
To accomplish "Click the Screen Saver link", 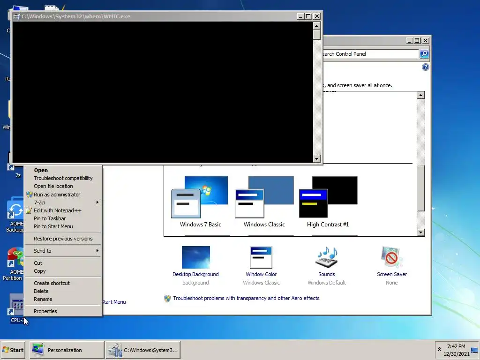I will coord(392,274).
